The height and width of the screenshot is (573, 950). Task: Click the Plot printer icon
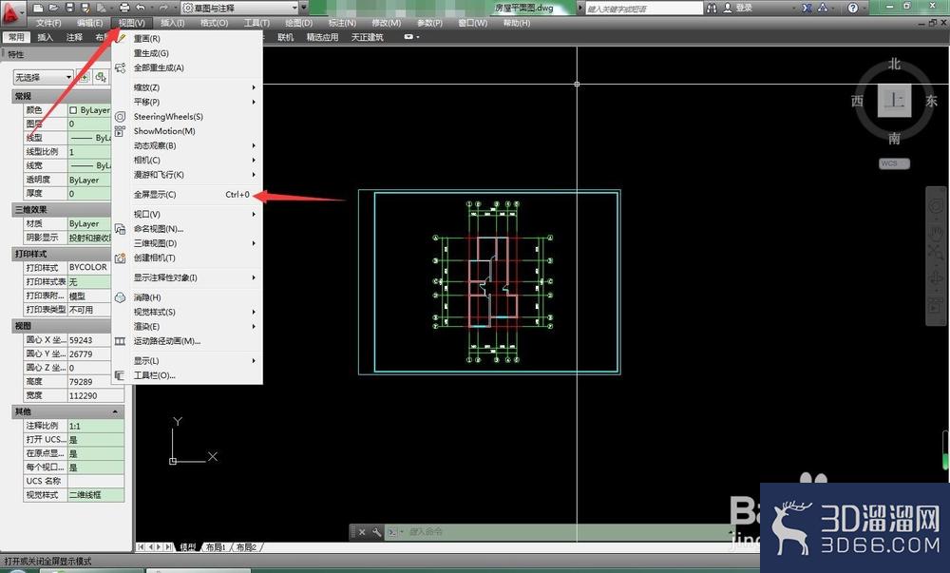click(124, 8)
